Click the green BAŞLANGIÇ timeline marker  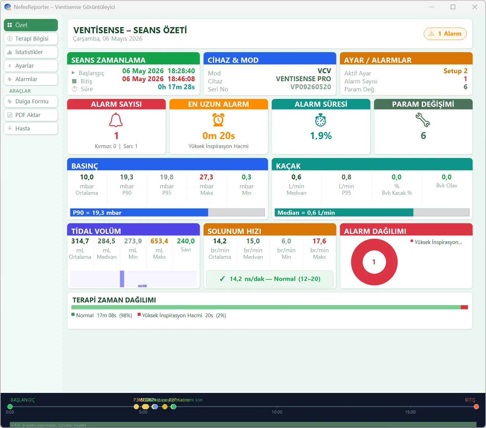point(10,407)
